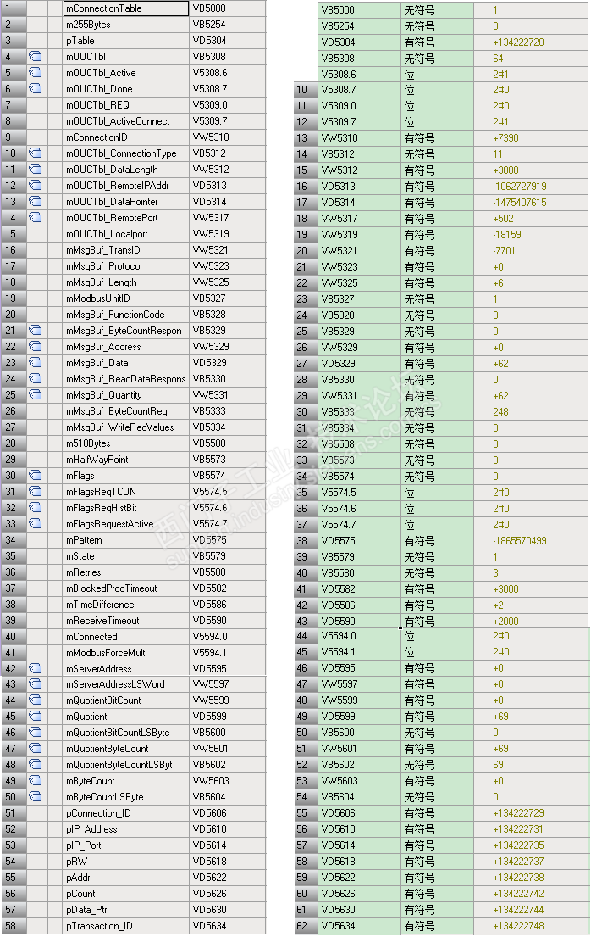Select the overlap icon beside mMsgBuf_Address
The width and height of the screenshot is (591, 937).
tap(36, 347)
